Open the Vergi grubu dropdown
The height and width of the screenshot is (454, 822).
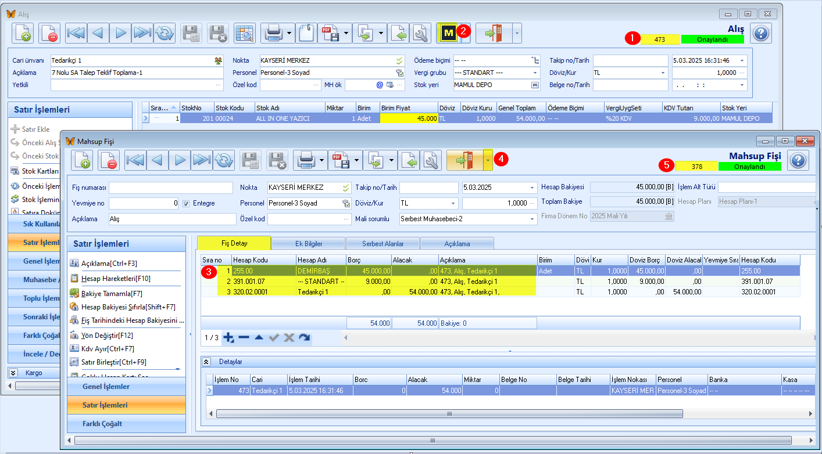pos(535,73)
